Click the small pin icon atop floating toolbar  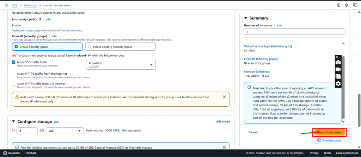[337, 57]
